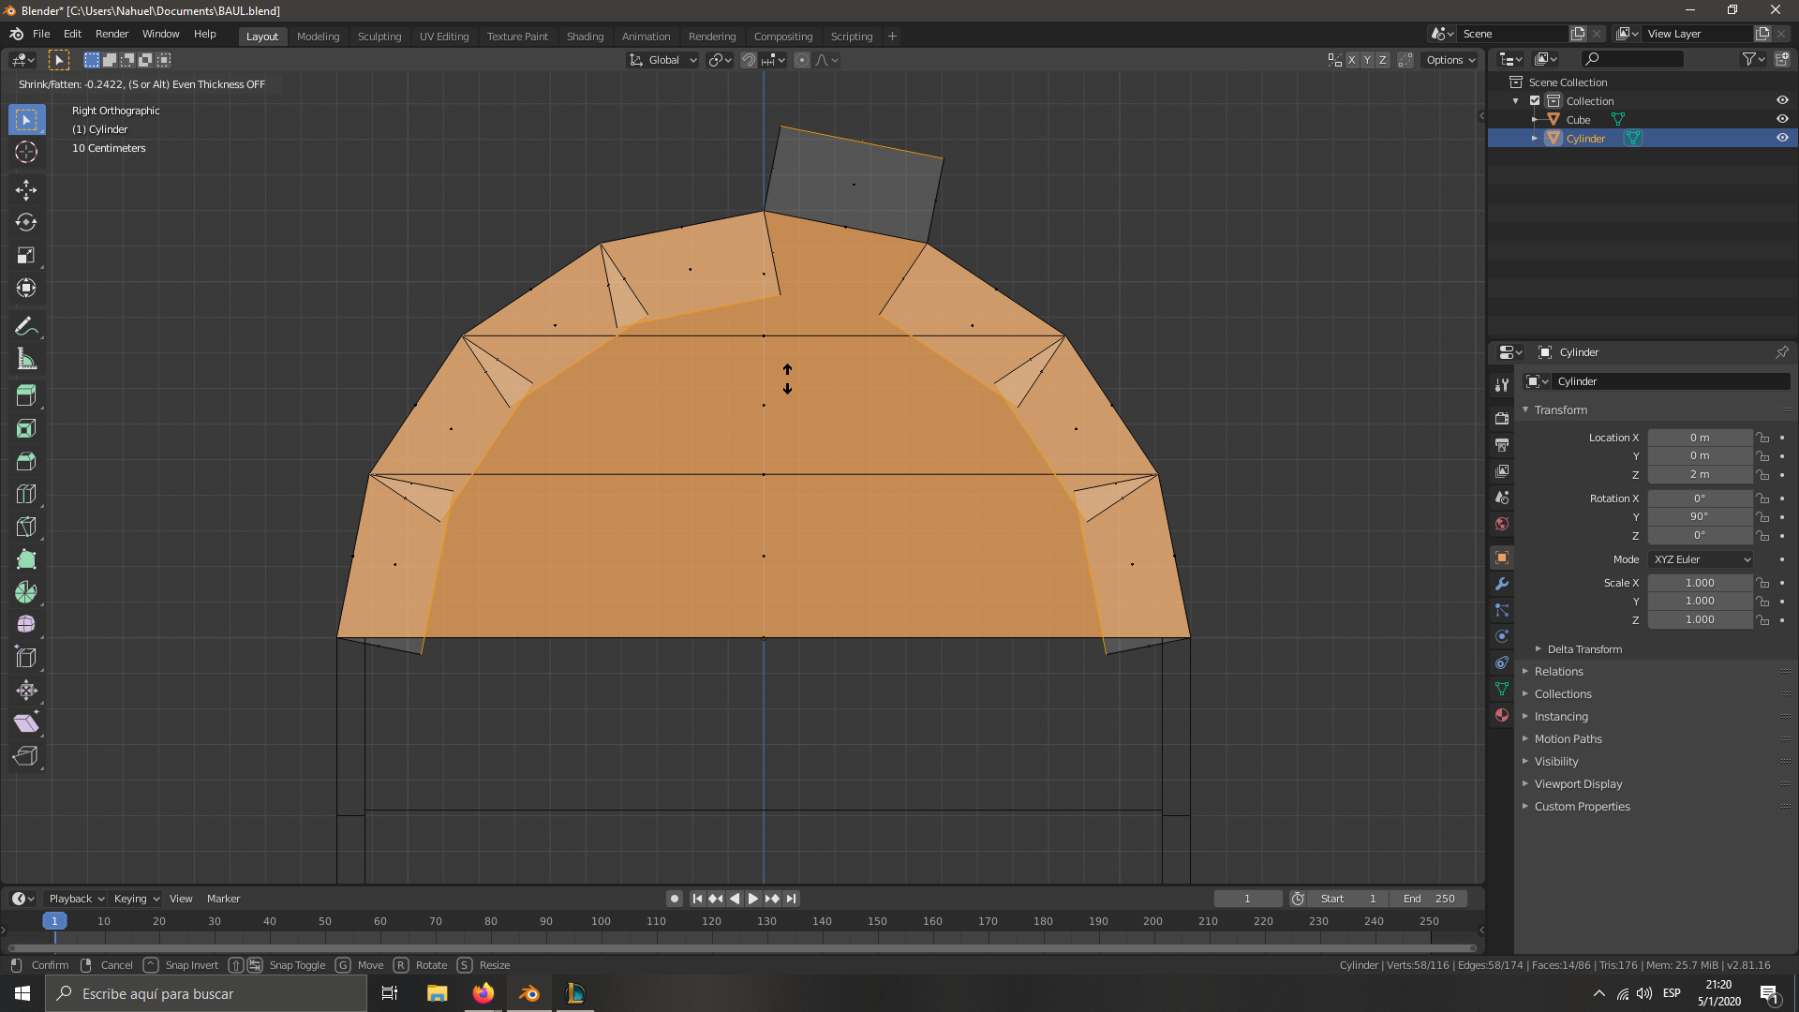Click the Location X value field

(1700, 438)
